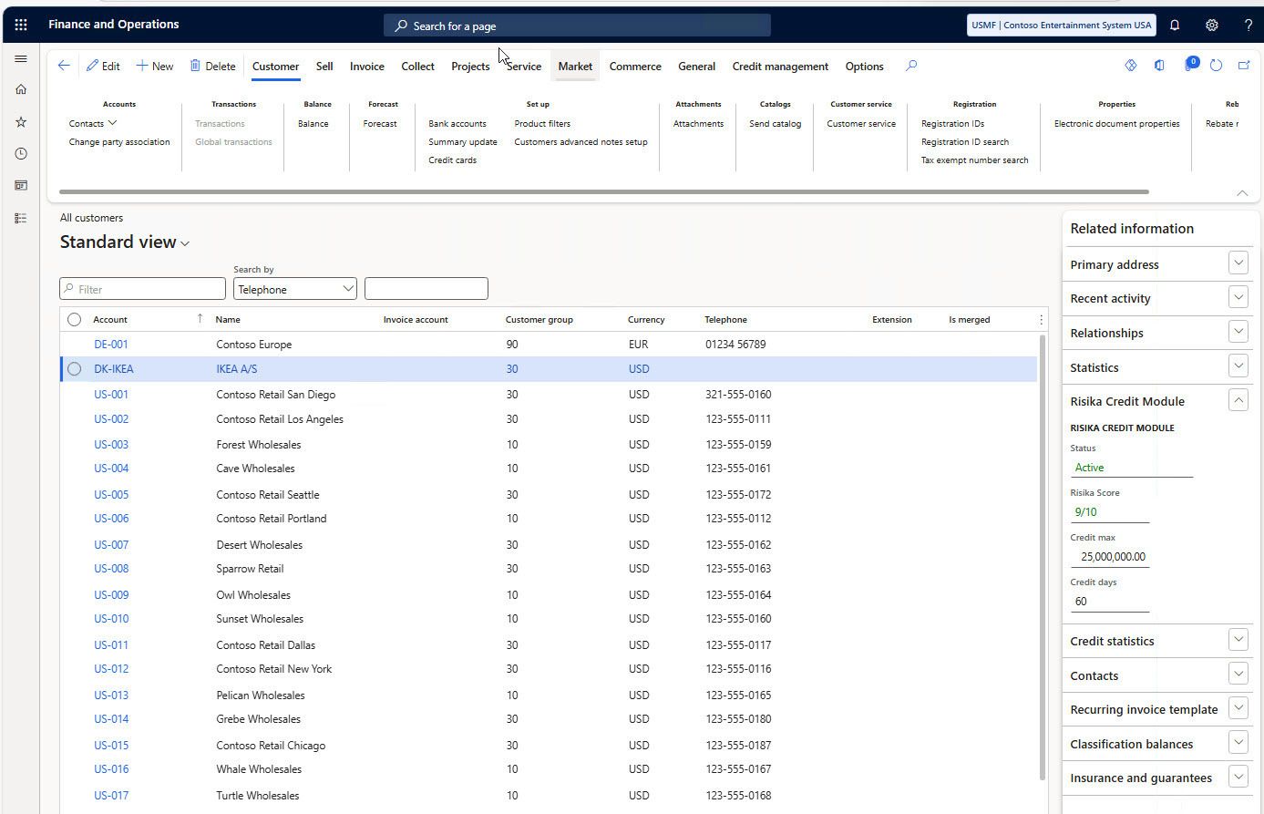Click the customer grid vertical scrollbar
This screenshot has width=1264, height=814.
coord(1043,557)
